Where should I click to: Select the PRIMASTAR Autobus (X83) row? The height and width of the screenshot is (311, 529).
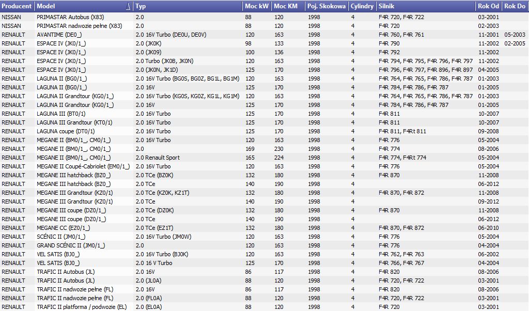[x=264, y=17]
